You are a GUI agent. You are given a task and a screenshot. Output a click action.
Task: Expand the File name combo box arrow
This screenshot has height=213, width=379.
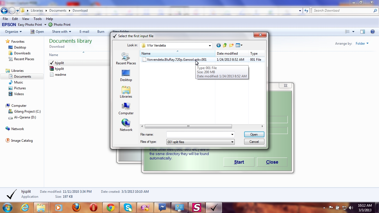tap(232, 135)
